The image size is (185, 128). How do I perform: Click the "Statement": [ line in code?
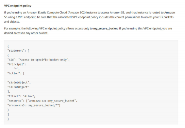[x=18, y=51]
